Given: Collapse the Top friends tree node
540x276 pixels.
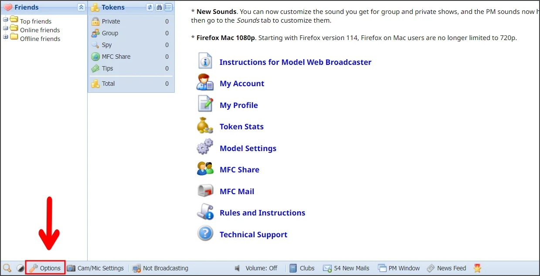Looking at the screenshot, I should pyautogui.click(x=5, y=20).
